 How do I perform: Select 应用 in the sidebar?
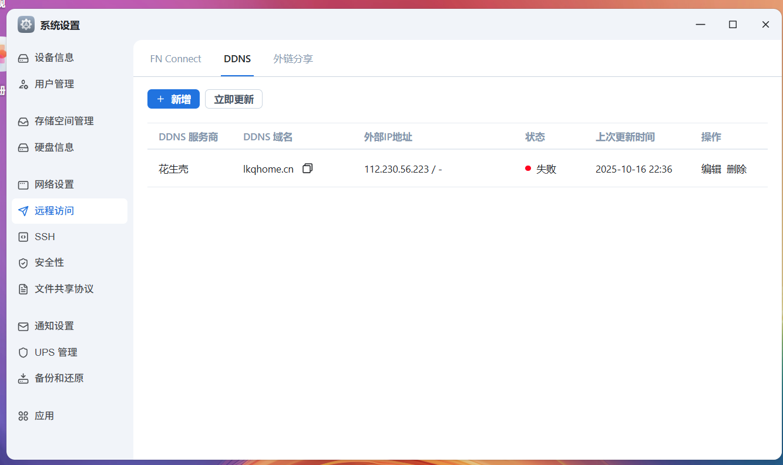point(44,416)
